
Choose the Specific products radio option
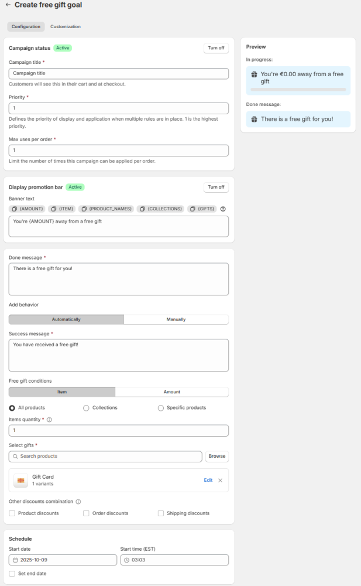(160, 408)
